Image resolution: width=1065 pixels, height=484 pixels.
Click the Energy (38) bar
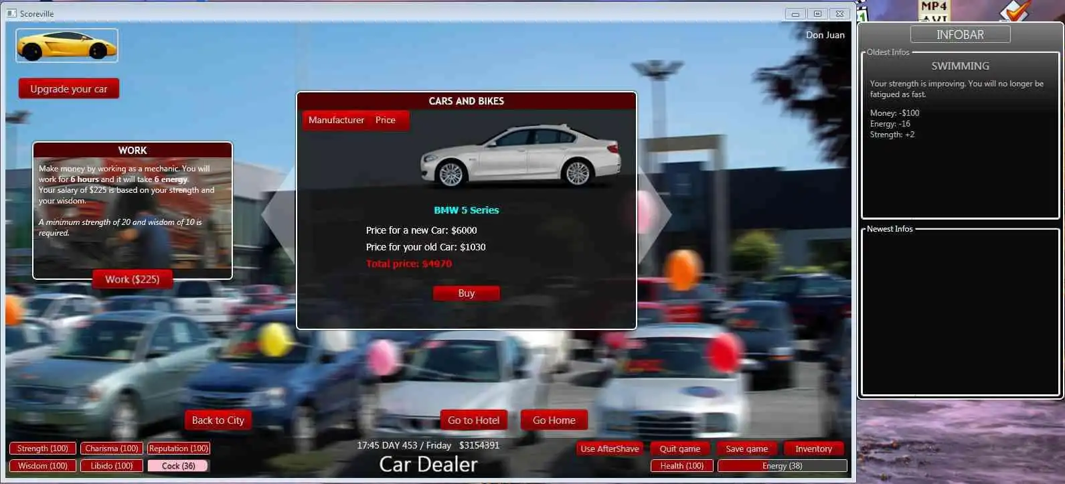point(783,466)
